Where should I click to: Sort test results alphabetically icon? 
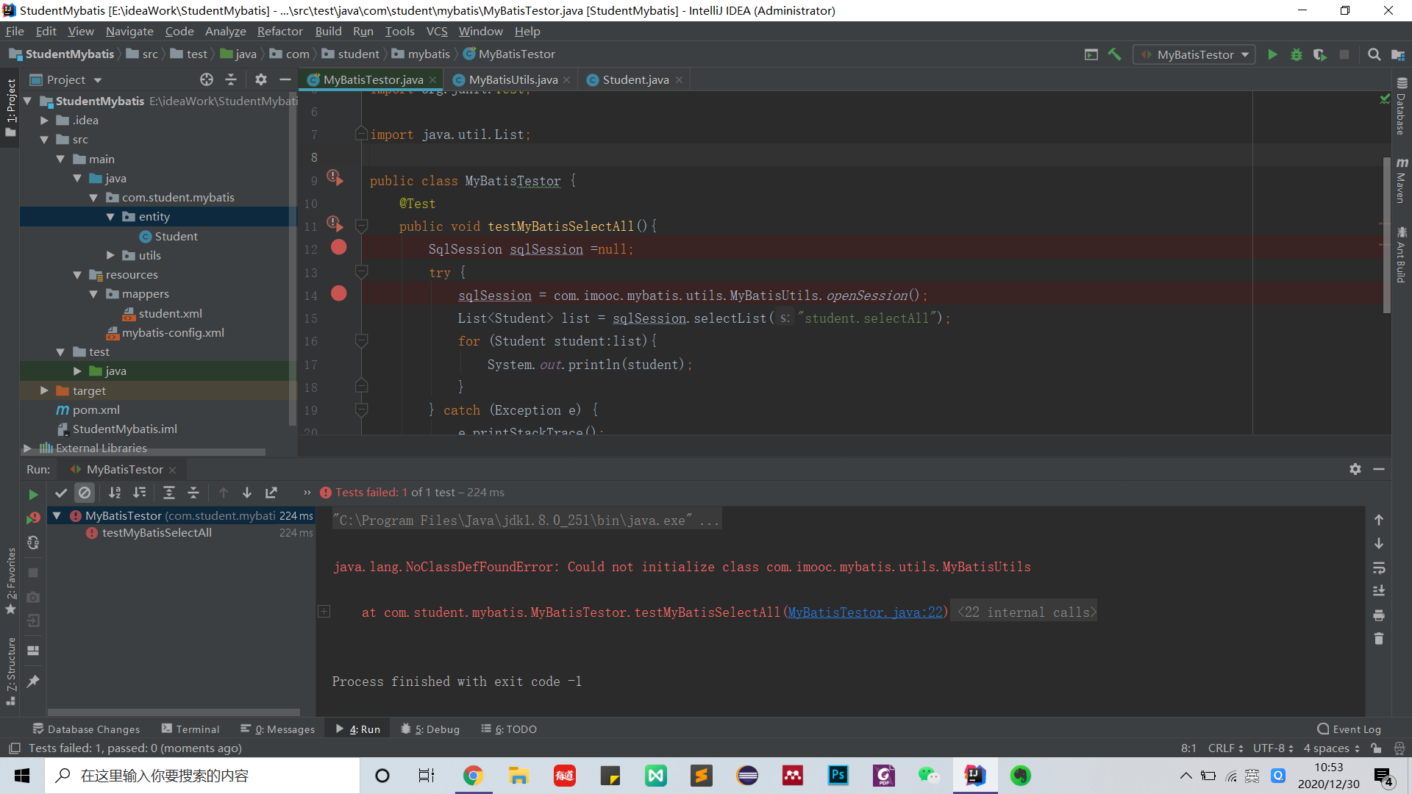tap(115, 493)
